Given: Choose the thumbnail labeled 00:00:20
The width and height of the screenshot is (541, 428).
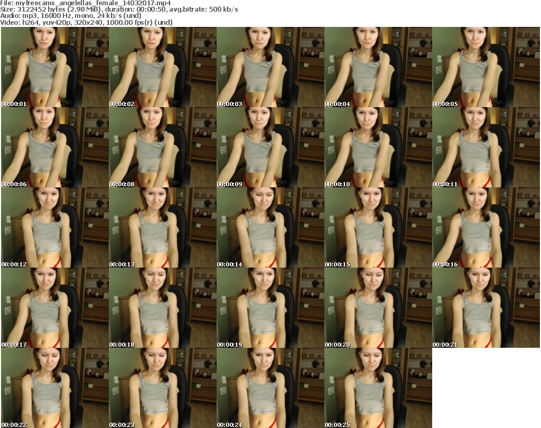Looking at the screenshot, I should click(x=378, y=308).
